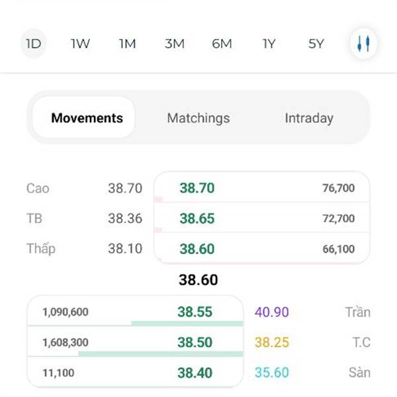Switch to the Matchings tab
397x397 pixels.
(198, 118)
